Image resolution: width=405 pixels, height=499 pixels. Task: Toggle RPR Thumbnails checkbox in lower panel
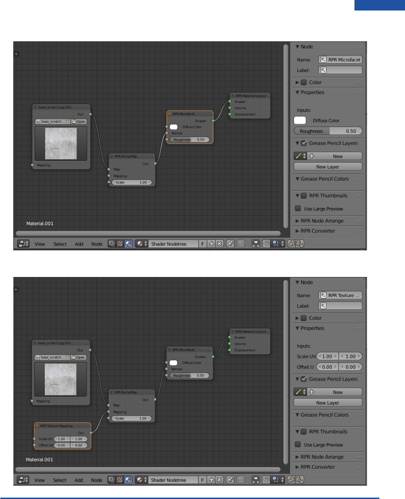tap(304, 432)
